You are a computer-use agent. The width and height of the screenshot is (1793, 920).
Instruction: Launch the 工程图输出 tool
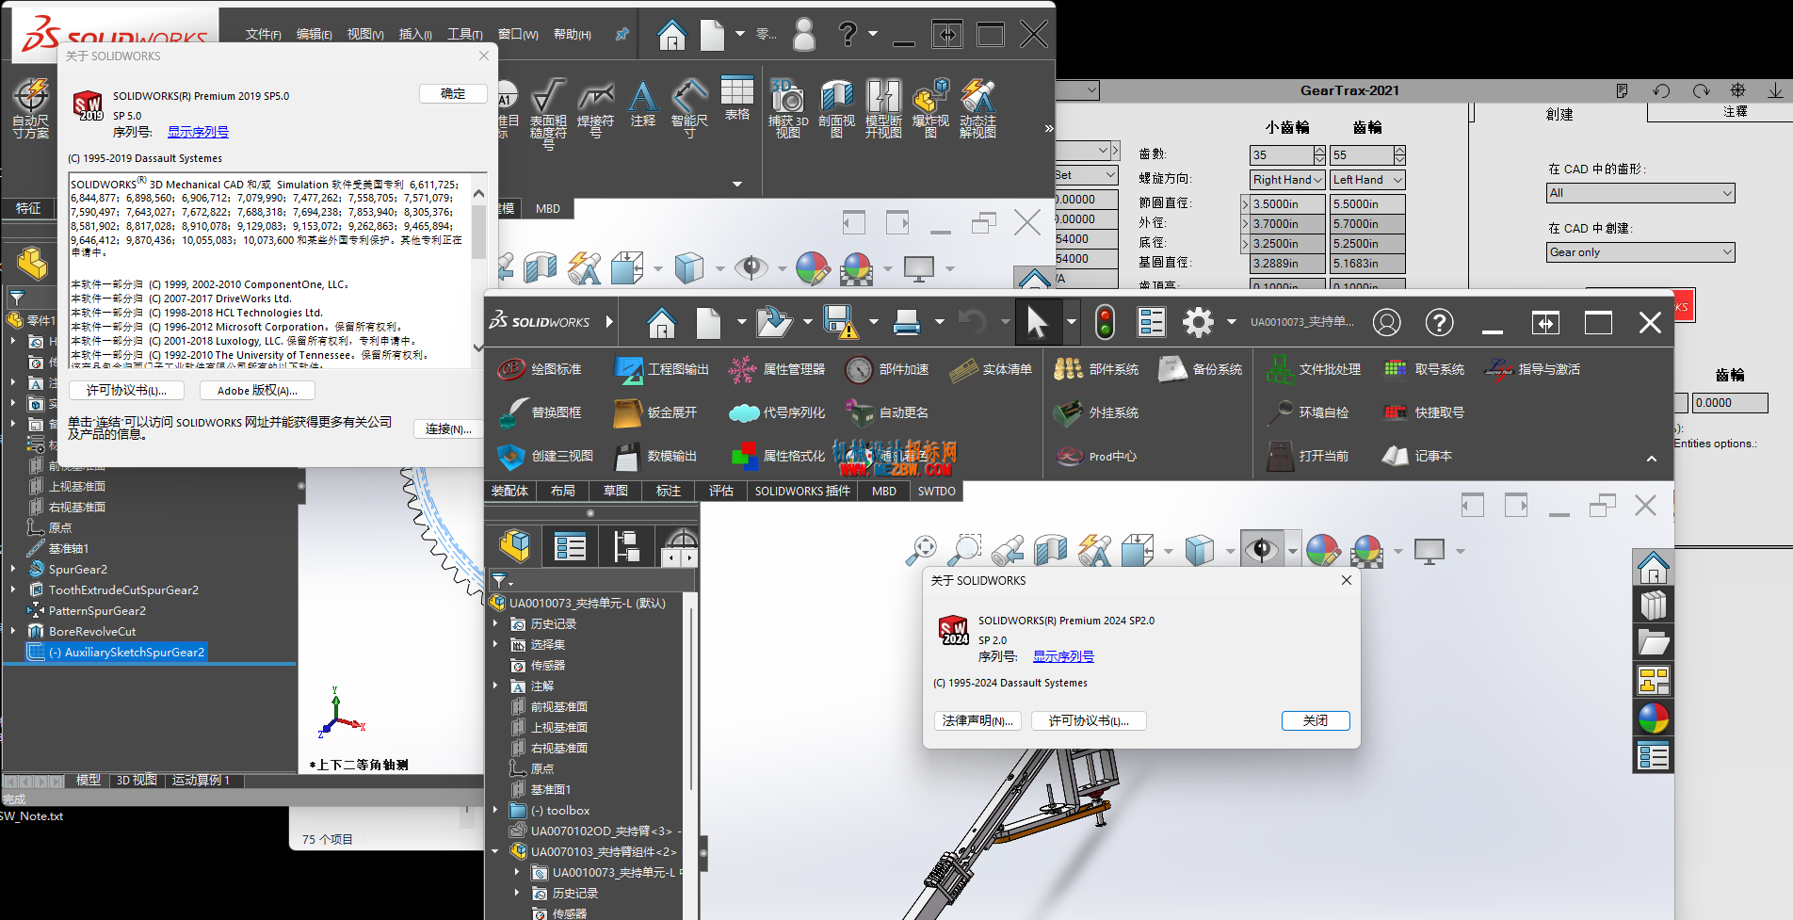pos(661,369)
